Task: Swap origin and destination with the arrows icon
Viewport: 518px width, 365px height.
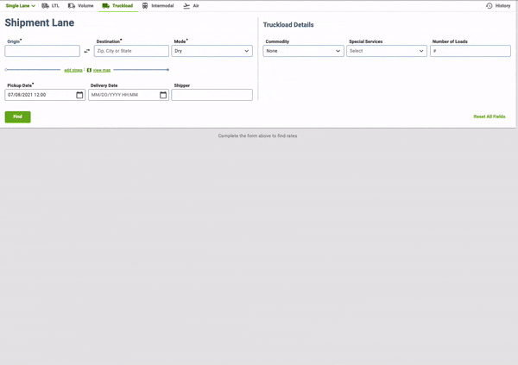Action: tap(86, 52)
